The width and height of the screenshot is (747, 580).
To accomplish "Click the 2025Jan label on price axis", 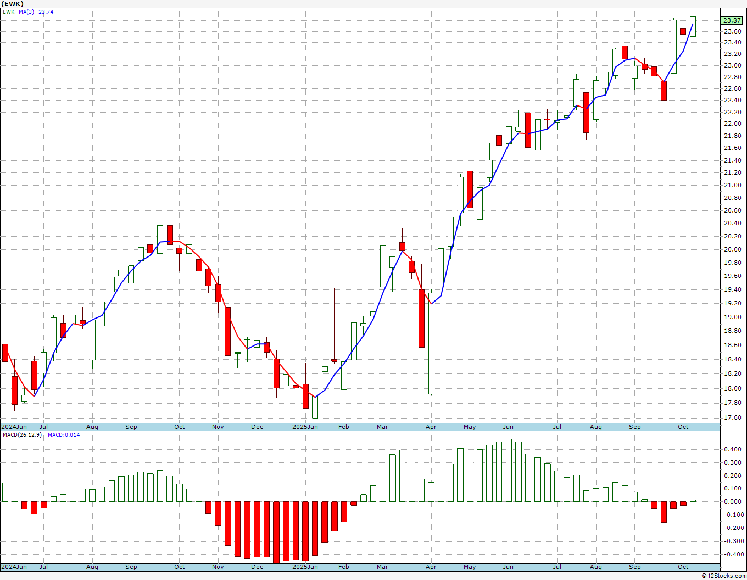I will tap(305, 427).
